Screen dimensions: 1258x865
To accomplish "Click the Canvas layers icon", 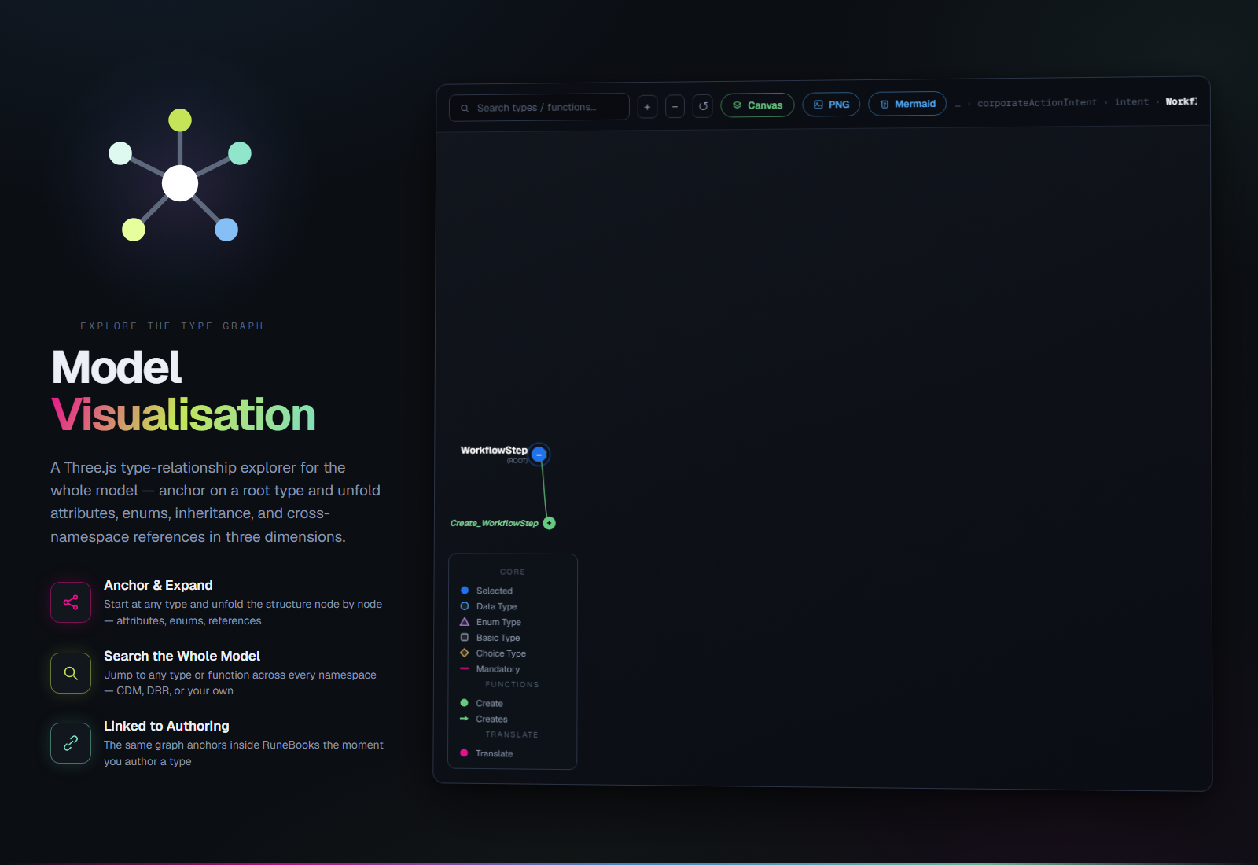I will click(x=737, y=105).
